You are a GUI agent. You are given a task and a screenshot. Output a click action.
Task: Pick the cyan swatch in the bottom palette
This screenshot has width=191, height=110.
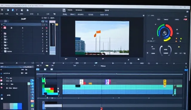coord(16,106)
